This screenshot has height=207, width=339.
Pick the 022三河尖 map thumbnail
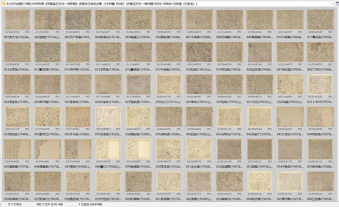pos(320,52)
